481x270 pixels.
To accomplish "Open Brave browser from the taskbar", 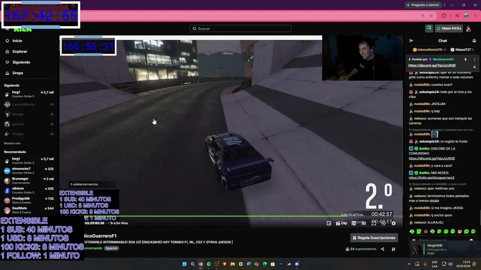I will click(x=225, y=264).
